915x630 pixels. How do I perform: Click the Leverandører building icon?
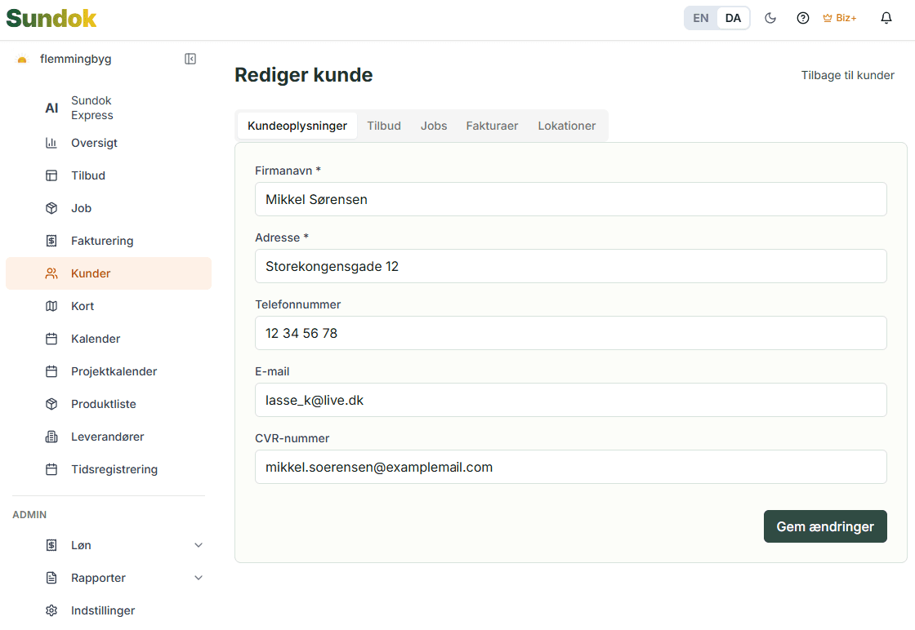[x=51, y=437]
